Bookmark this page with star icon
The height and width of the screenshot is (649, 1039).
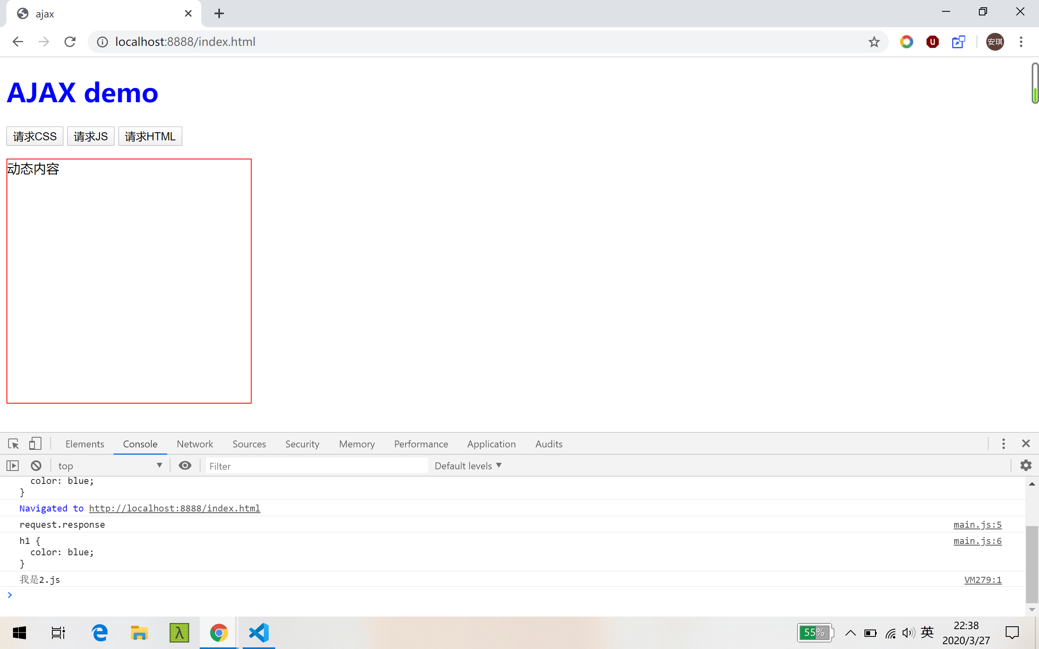pos(874,42)
